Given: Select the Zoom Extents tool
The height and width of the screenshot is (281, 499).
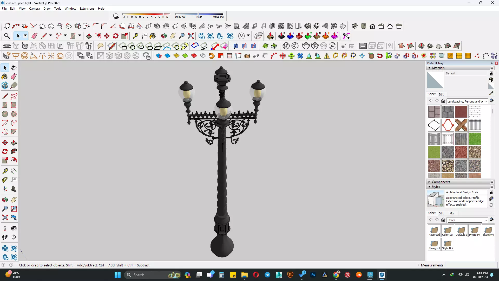Looking at the screenshot, I should (5, 218).
